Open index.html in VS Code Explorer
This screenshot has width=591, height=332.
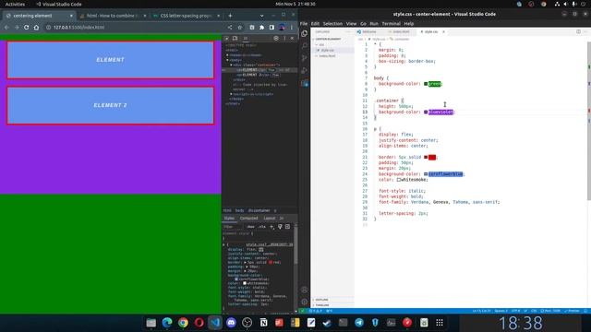click(x=327, y=55)
